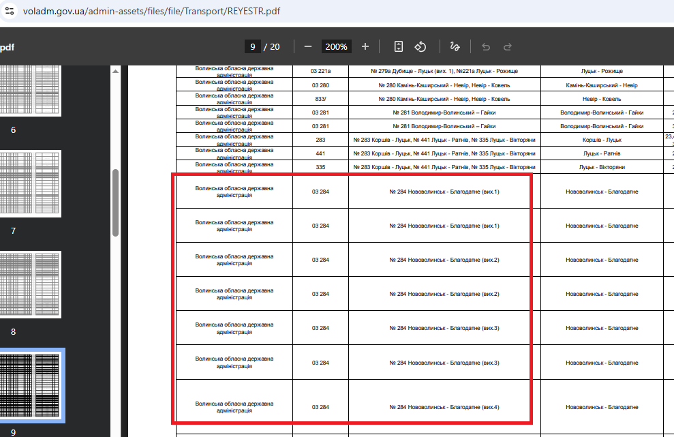Click the URL in the address bar
Screen dimensions: 674x437
coord(151,12)
